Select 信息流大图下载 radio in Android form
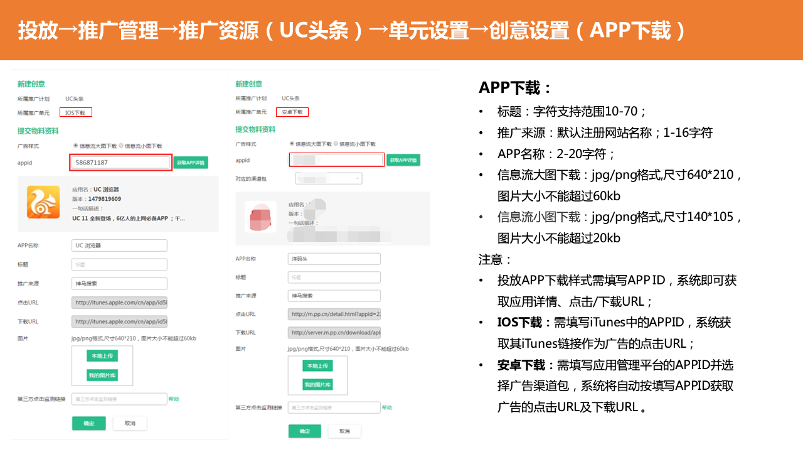This screenshot has width=803, height=452. pyautogui.click(x=292, y=144)
